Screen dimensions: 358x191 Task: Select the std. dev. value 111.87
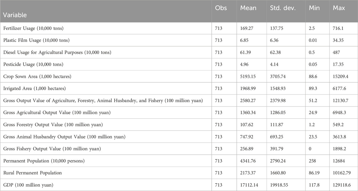pos(276,125)
